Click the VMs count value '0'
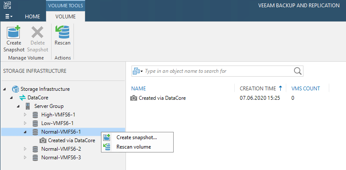346x170 pixels. point(293,98)
